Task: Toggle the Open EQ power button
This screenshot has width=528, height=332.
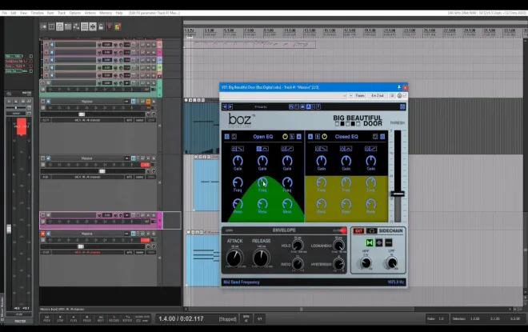Action: [285, 136]
